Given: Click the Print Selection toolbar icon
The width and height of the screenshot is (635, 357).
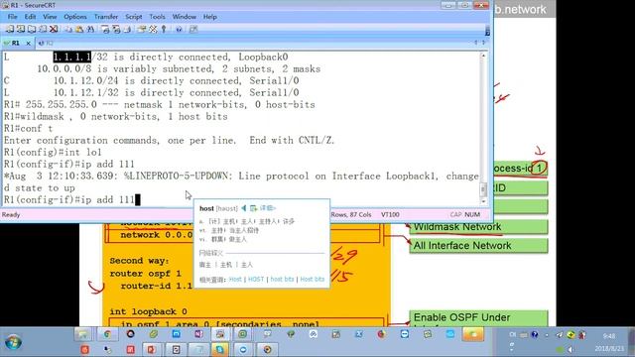Looking at the screenshot, I should tap(116, 29).
